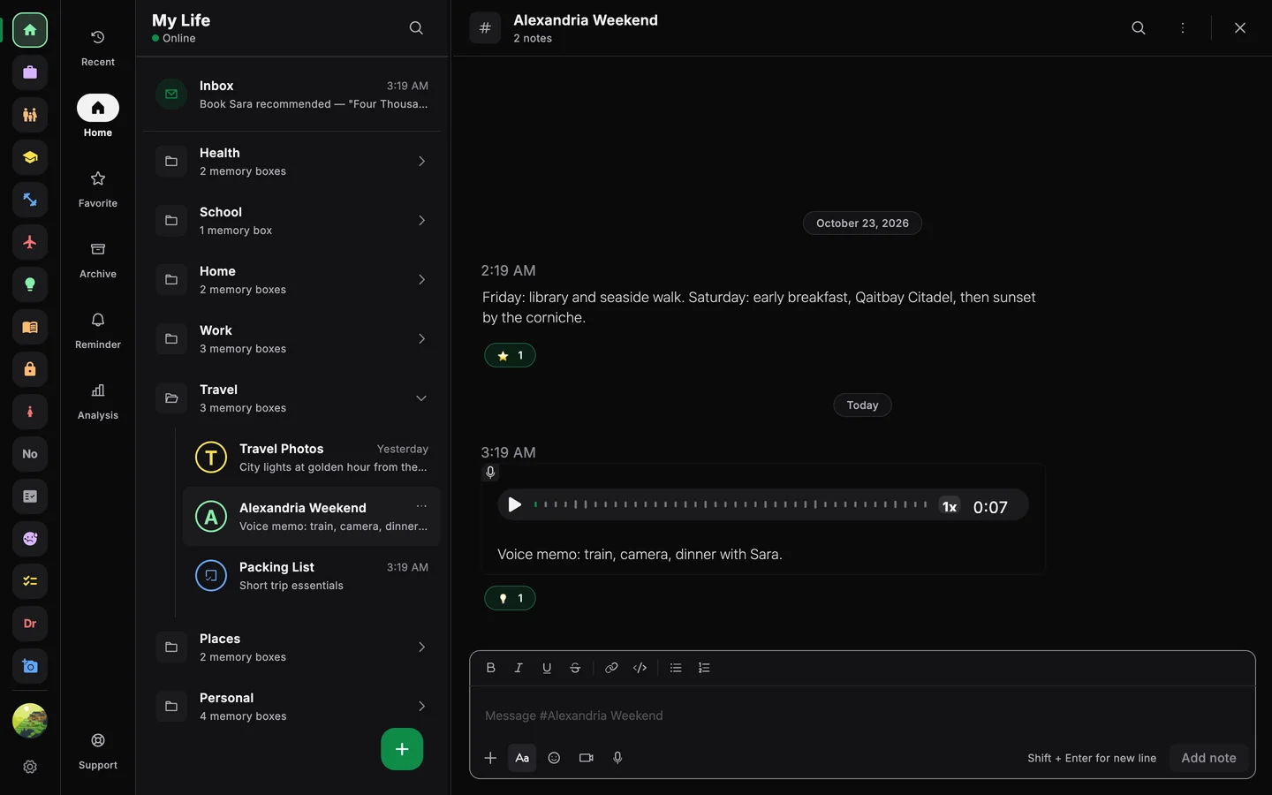Collapse the Travel folder chevron
1272x795 pixels.
[421, 398]
